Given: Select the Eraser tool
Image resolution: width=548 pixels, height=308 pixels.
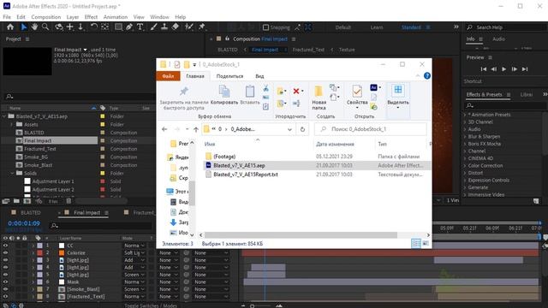Looking at the screenshot, I should tap(176, 27).
